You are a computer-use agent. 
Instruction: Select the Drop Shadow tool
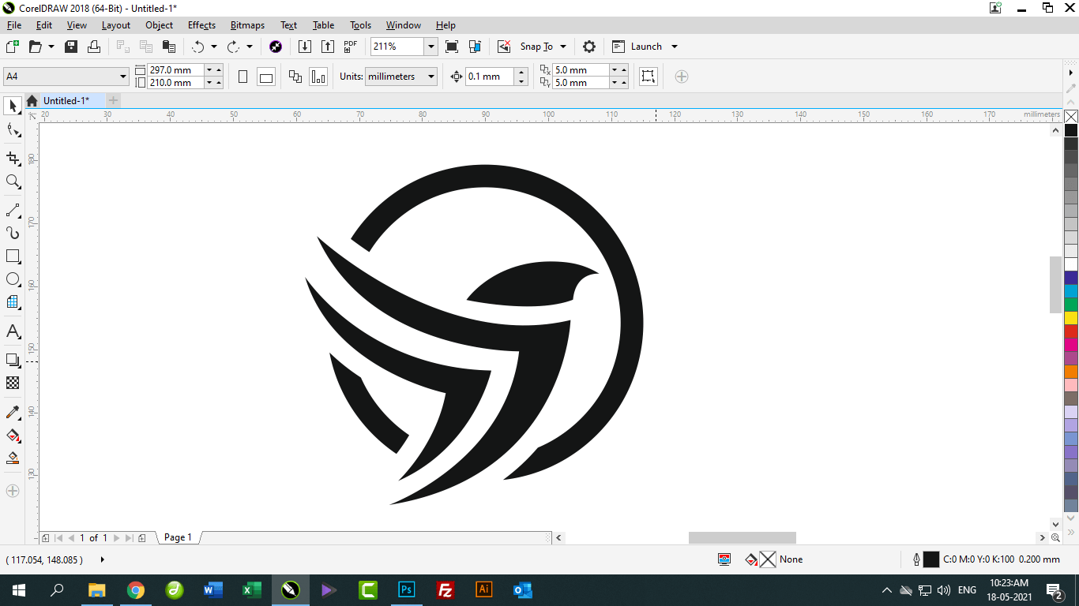coord(13,360)
